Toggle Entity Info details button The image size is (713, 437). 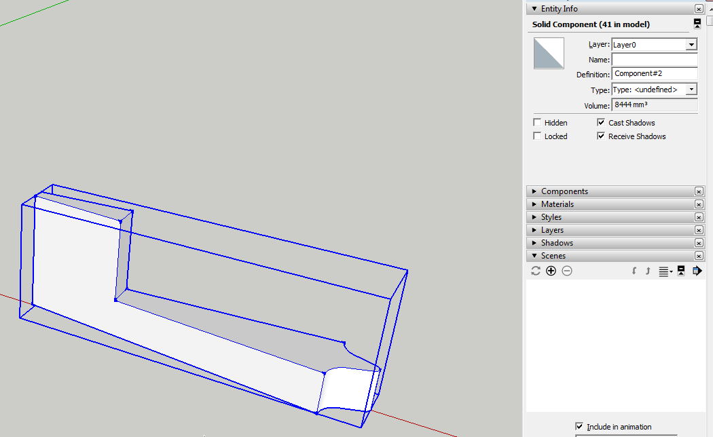[697, 24]
